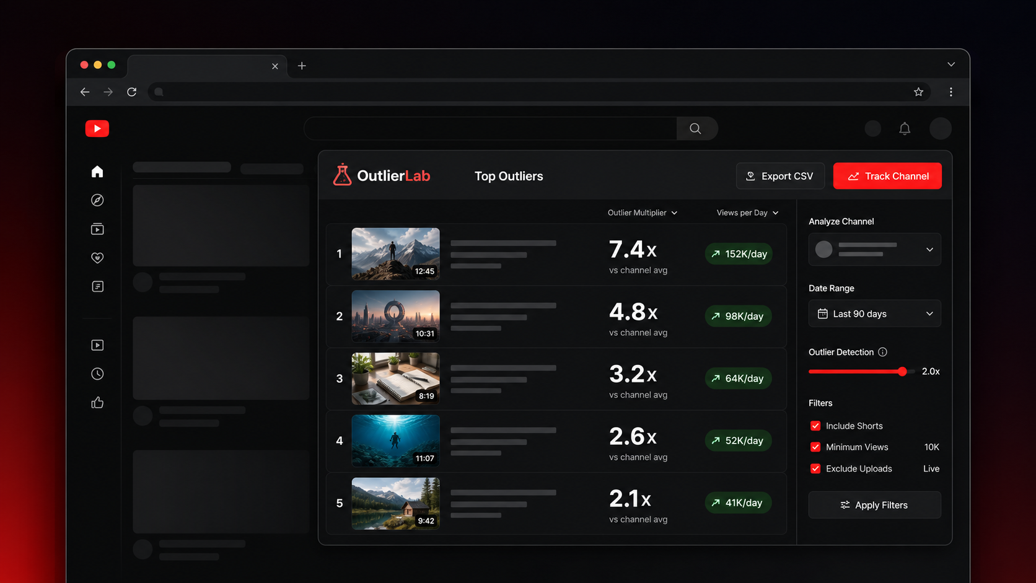The height and width of the screenshot is (583, 1036).
Task: Click the OutlierLab flask logo
Action: (342, 175)
